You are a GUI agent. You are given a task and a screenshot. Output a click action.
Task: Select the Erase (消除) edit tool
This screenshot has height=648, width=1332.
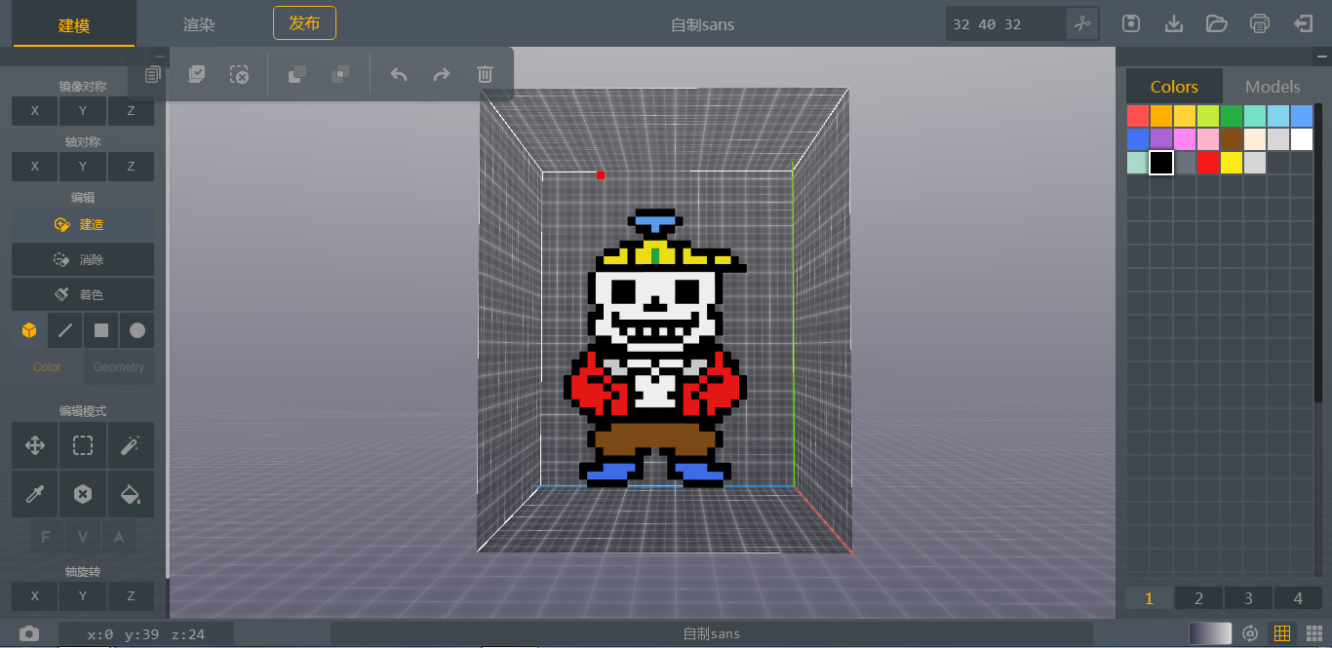pyautogui.click(x=83, y=260)
